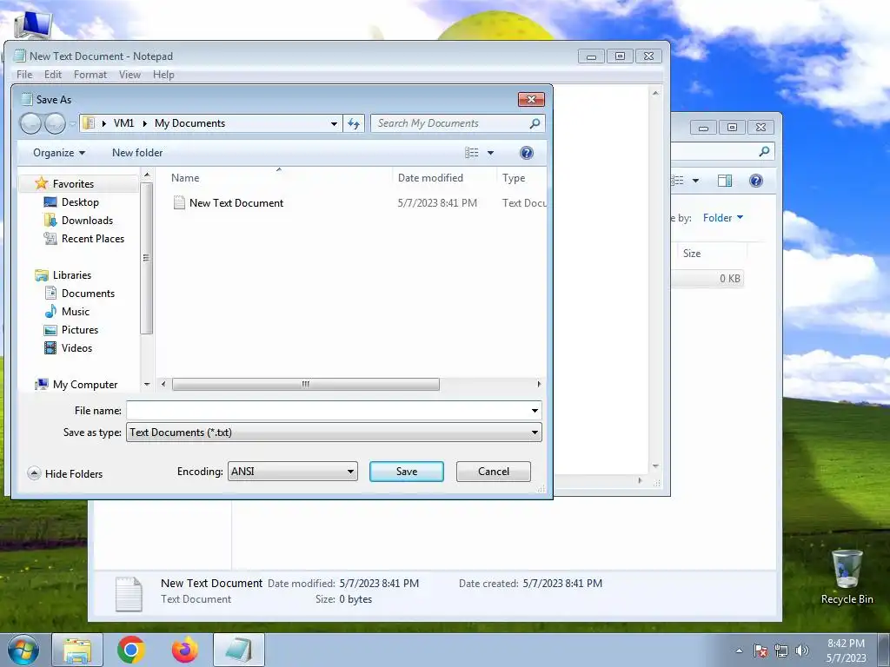
Task: Click New folder in dialog toolbar
Action: click(x=137, y=153)
